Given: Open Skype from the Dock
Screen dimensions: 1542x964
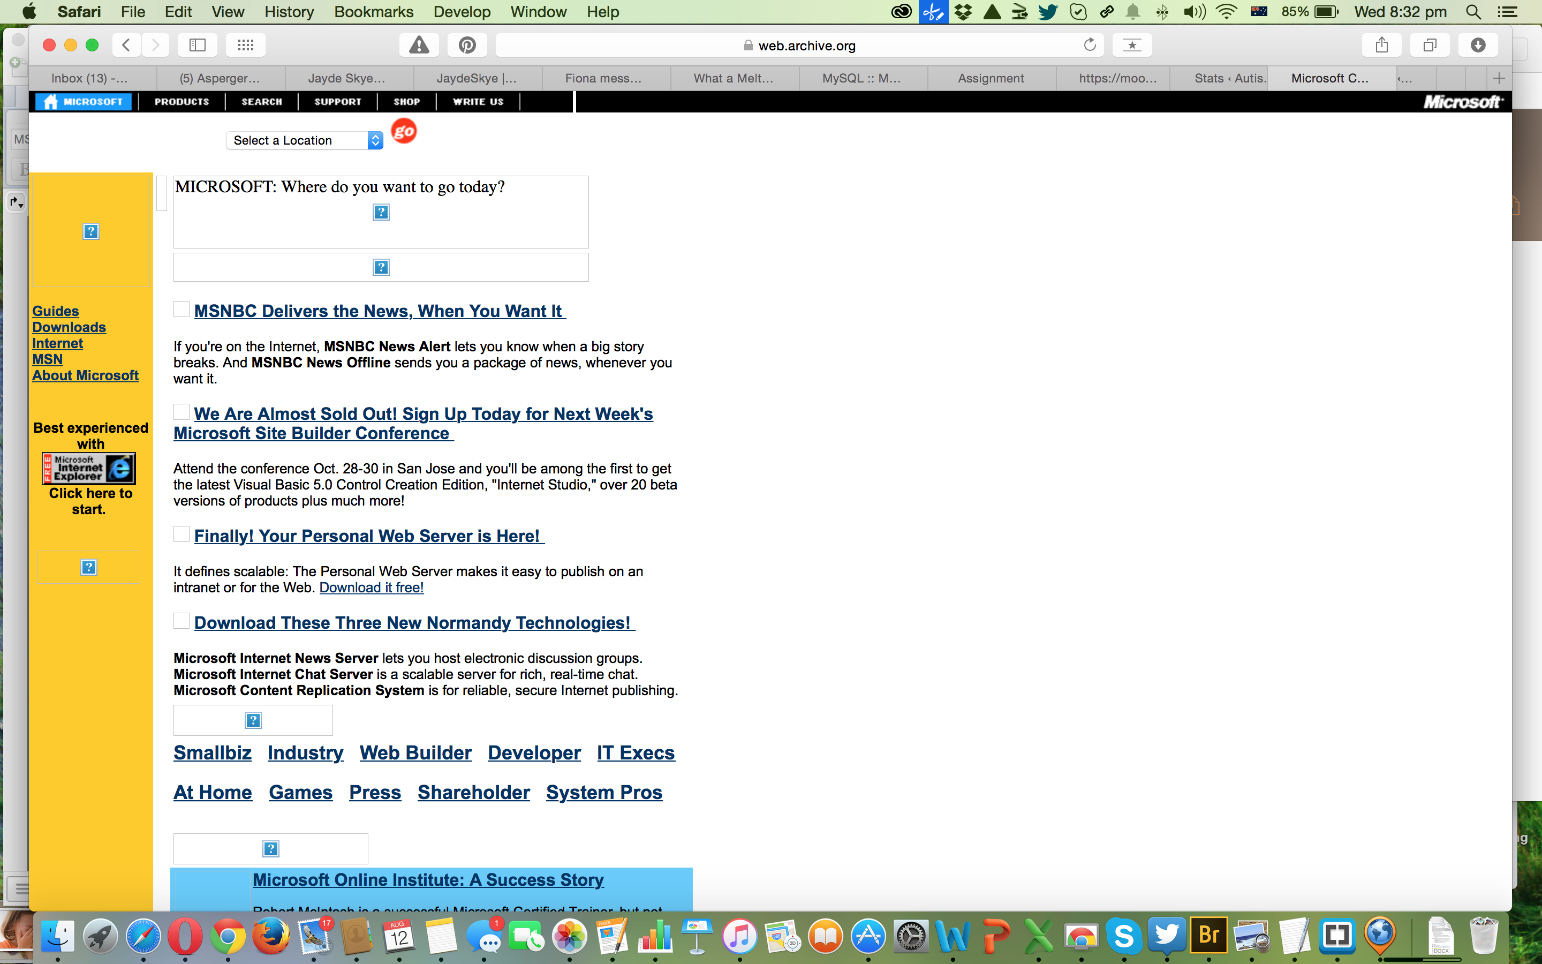Looking at the screenshot, I should pos(1124,936).
